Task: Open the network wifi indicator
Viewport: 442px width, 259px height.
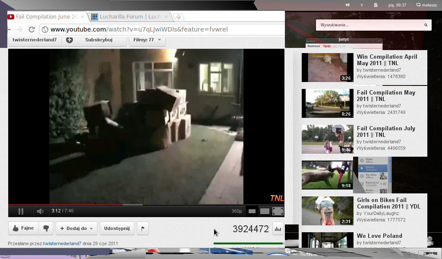Action: tap(362, 5)
